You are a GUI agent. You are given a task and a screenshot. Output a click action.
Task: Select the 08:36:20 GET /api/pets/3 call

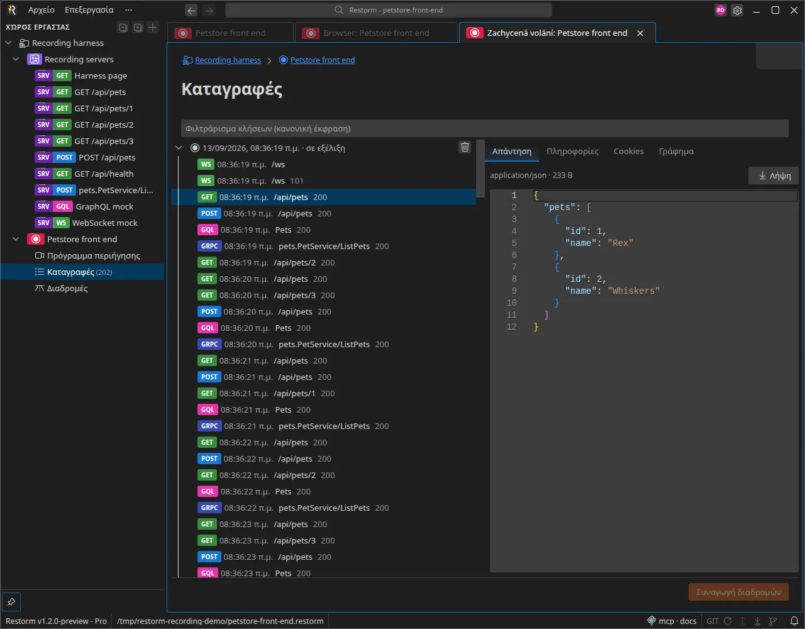pos(323,296)
